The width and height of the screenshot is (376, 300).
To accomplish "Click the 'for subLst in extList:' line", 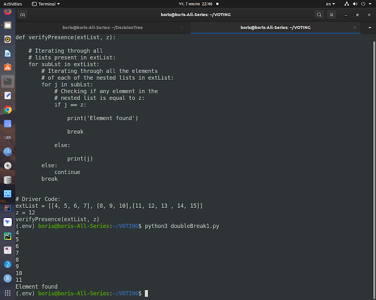I will click(x=64, y=65).
